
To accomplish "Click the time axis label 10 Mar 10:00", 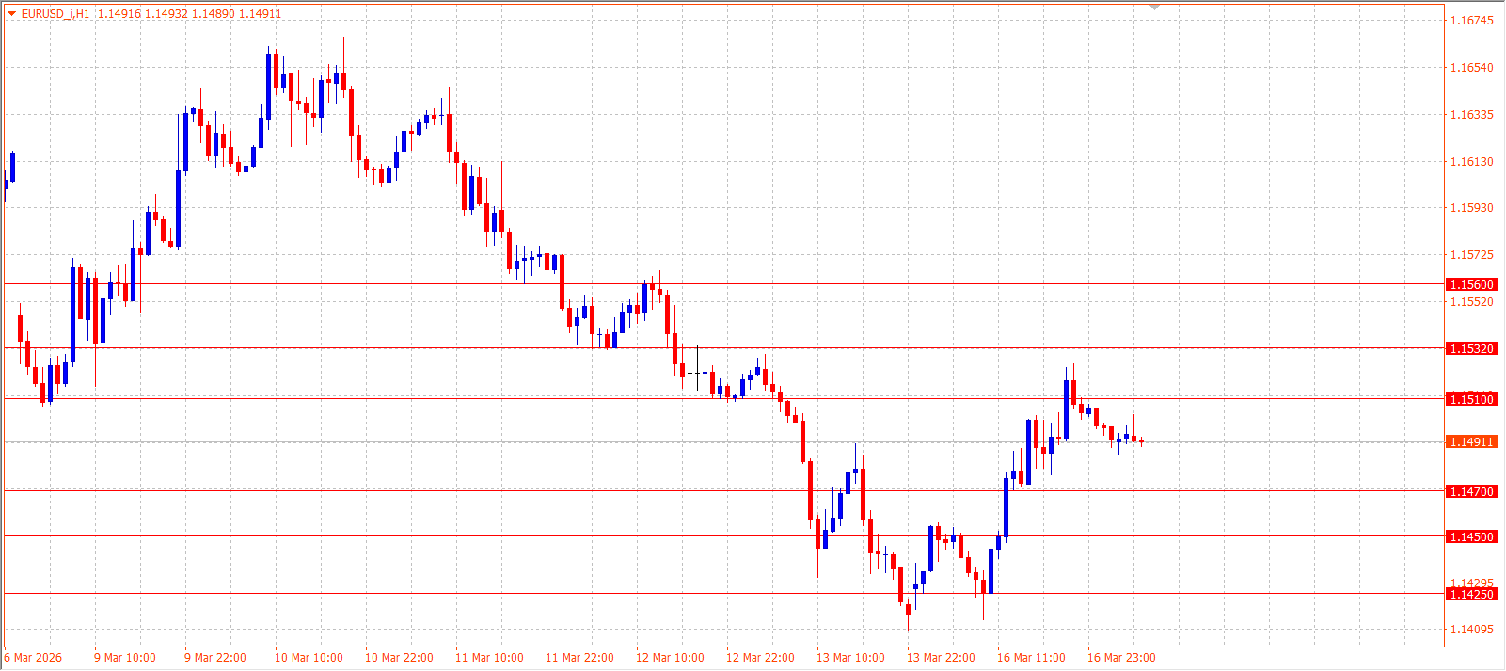I will [309, 658].
